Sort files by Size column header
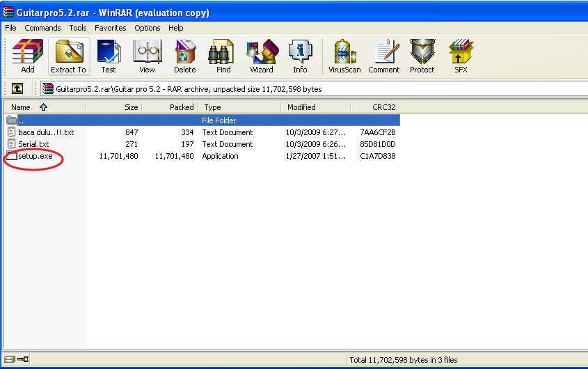The width and height of the screenshot is (588, 369). click(x=114, y=107)
